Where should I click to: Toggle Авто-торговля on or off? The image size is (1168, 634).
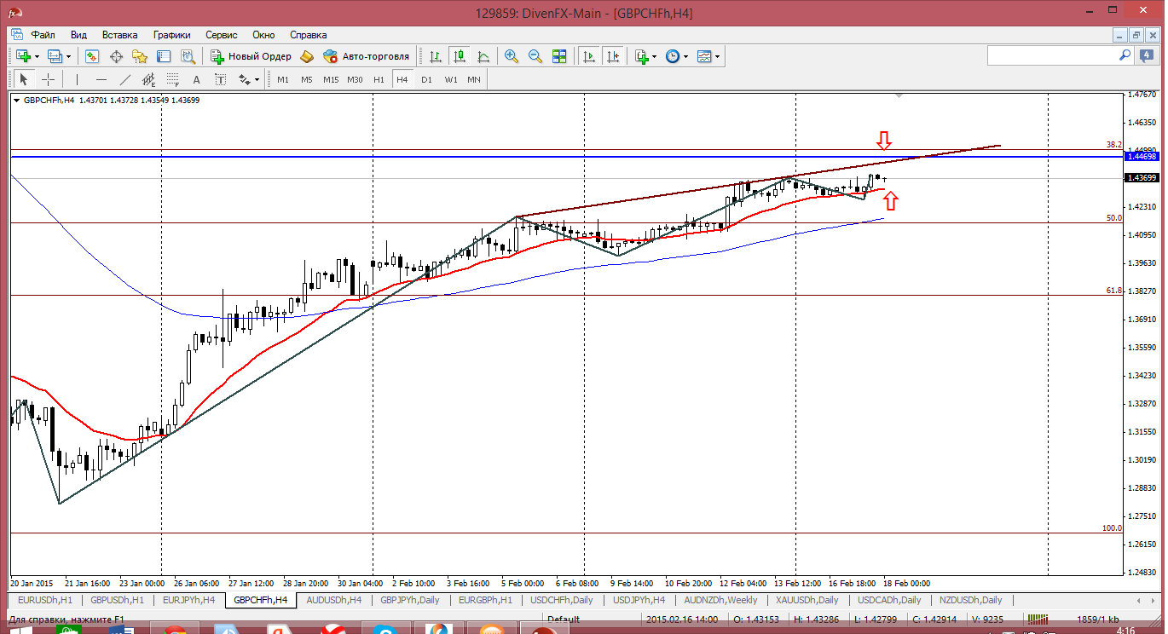(367, 56)
